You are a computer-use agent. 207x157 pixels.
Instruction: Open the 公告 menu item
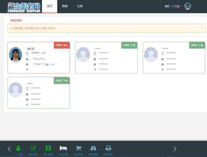click(x=80, y=6)
